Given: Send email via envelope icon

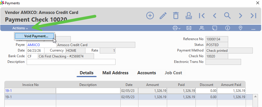Looking at the screenshot, I should pos(189,28).
